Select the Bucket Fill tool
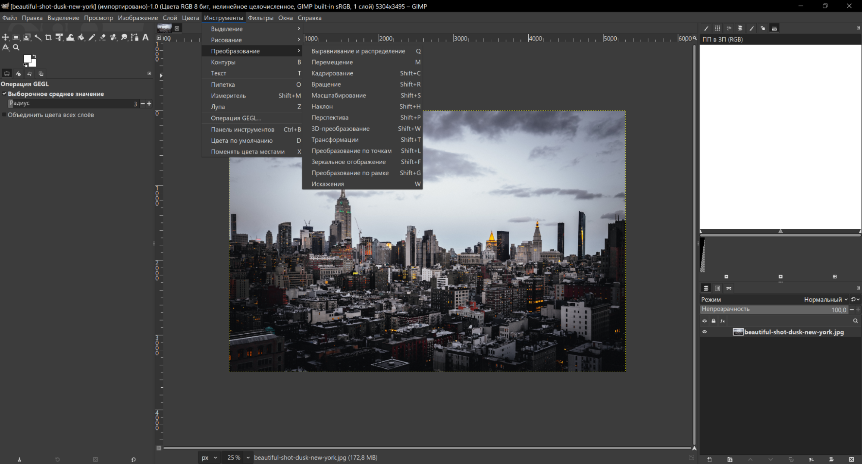The height and width of the screenshot is (464, 862). tap(81, 38)
